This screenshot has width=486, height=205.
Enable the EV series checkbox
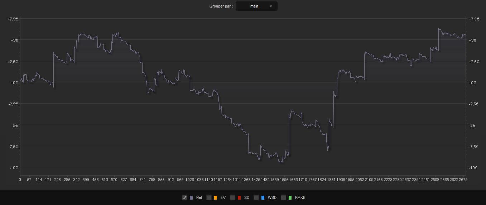tap(209, 197)
